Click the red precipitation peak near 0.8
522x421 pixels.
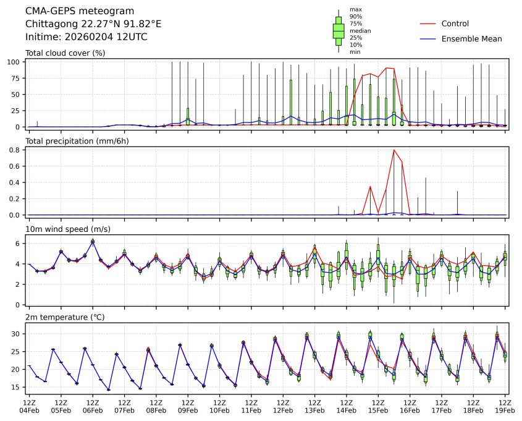[x=394, y=150]
